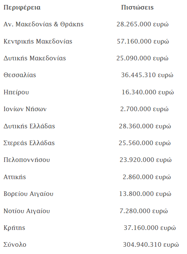Select the Ηπείρου region label
The width and height of the screenshot is (187, 254).
16,92
